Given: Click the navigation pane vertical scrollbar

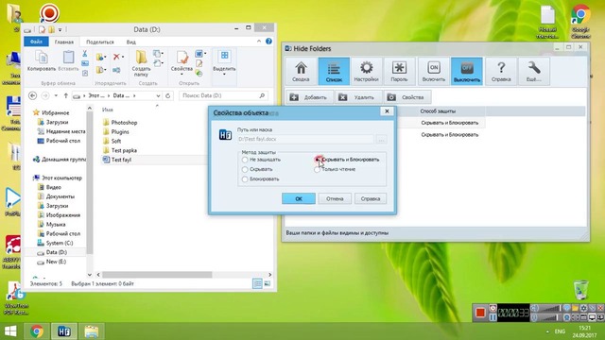Looking at the screenshot, I should click(x=90, y=182).
